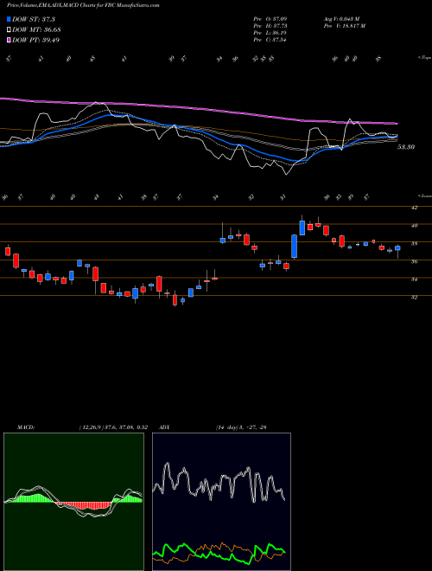Click the 'Tops' label at the upper right
The width and height of the screenshot is (432, 571).
click(424, 58)
